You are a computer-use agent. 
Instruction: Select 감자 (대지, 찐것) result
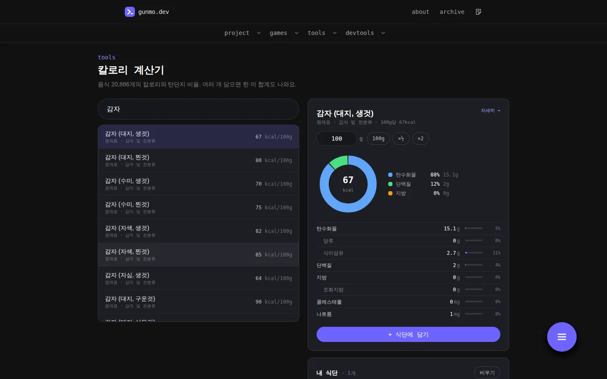tap(199, 160)
